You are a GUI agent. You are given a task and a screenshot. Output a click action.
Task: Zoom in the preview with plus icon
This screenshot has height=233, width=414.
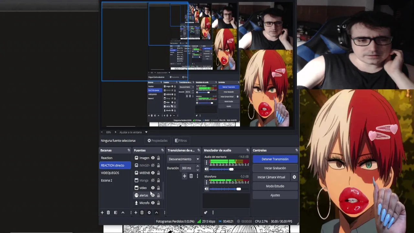click(x=115, y=132)
